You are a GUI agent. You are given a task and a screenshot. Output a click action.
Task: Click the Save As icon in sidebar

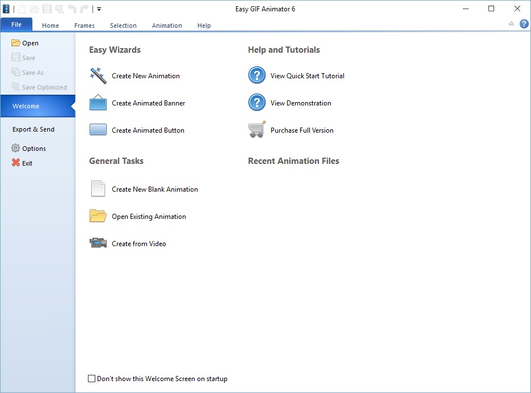pyautogui.click(x=15, y=72)
